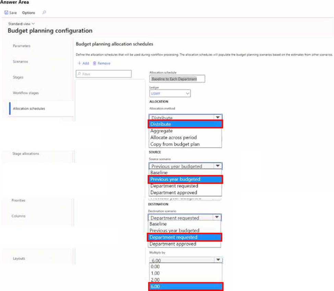Click the Add plus icon
Image resolution: width=334 pixels, height=291 pixels.
click(79, 63)
